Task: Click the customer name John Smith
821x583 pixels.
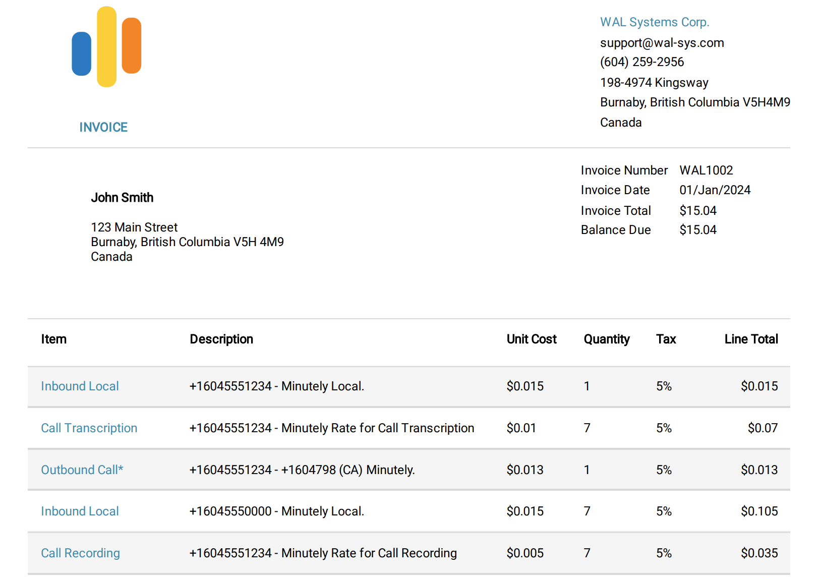Action: coord(122,197)
